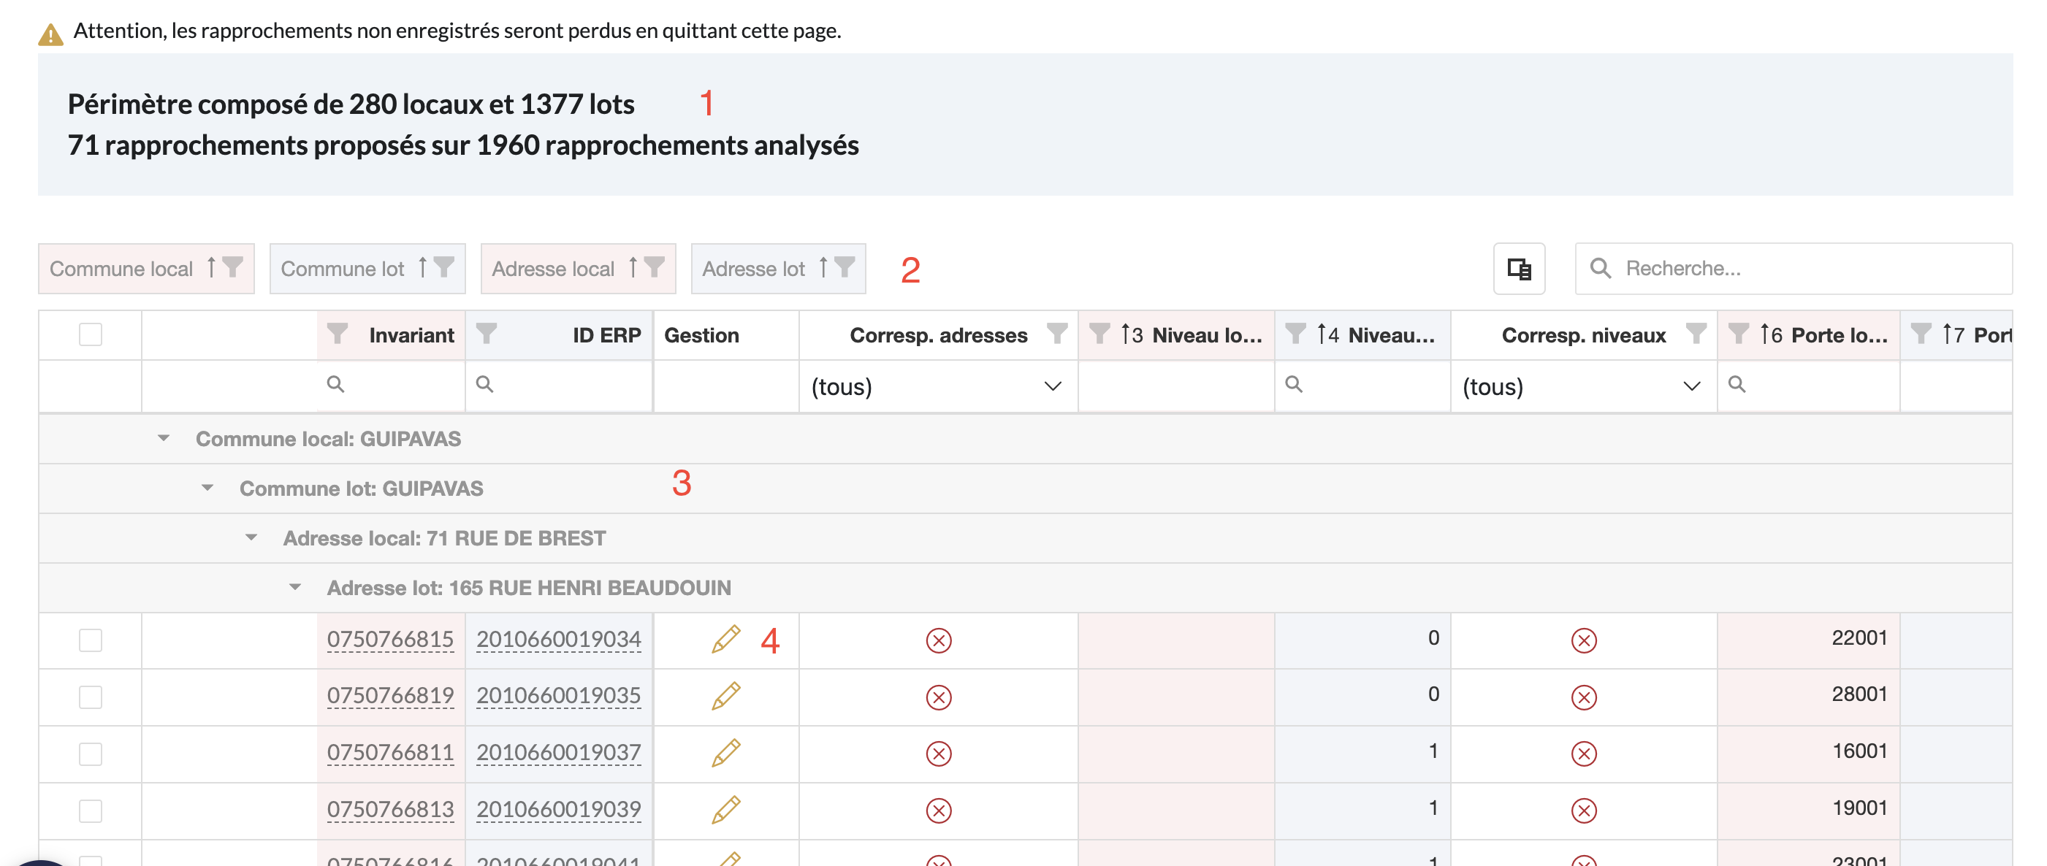This screenshot has width=2047, height=866.
Task: Collapse Adresse local: 71 RUE DE BREST group
Action: (251, 538)
